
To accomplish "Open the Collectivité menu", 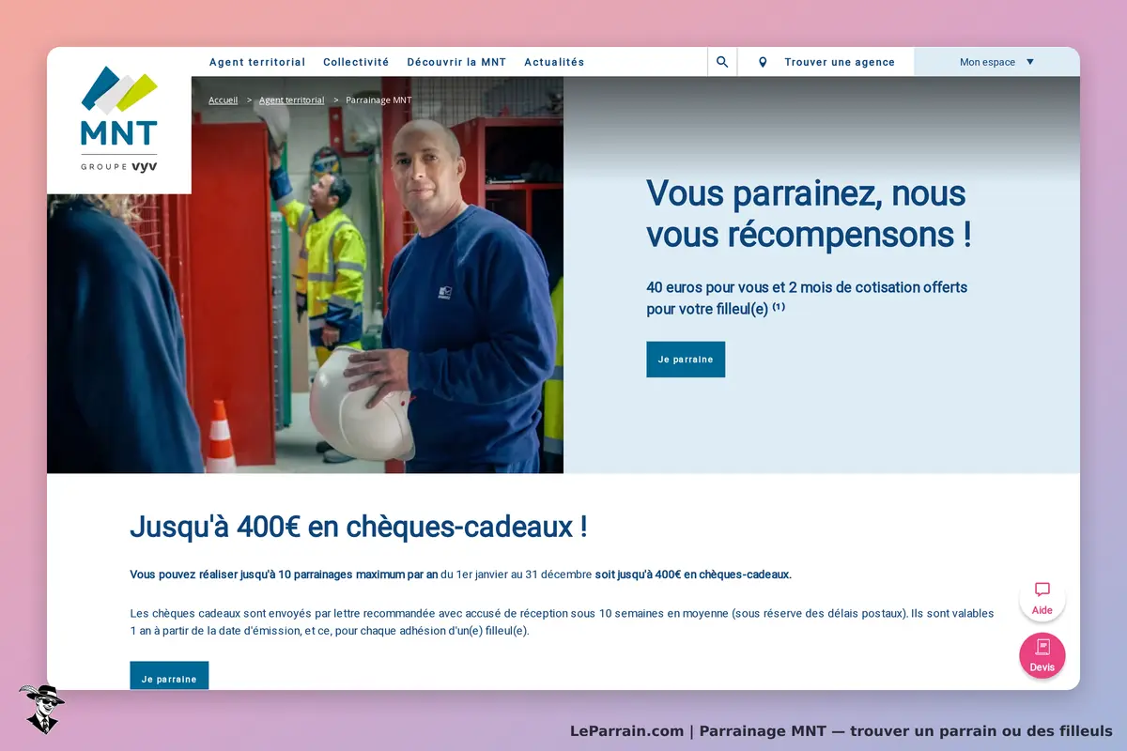I will [x=356, y=62].
